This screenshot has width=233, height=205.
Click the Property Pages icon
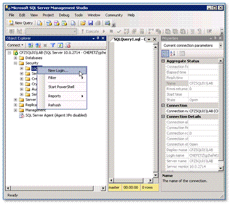coord(182,54)
